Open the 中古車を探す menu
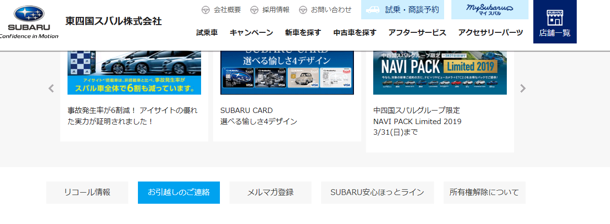 [x=354, y=33]
